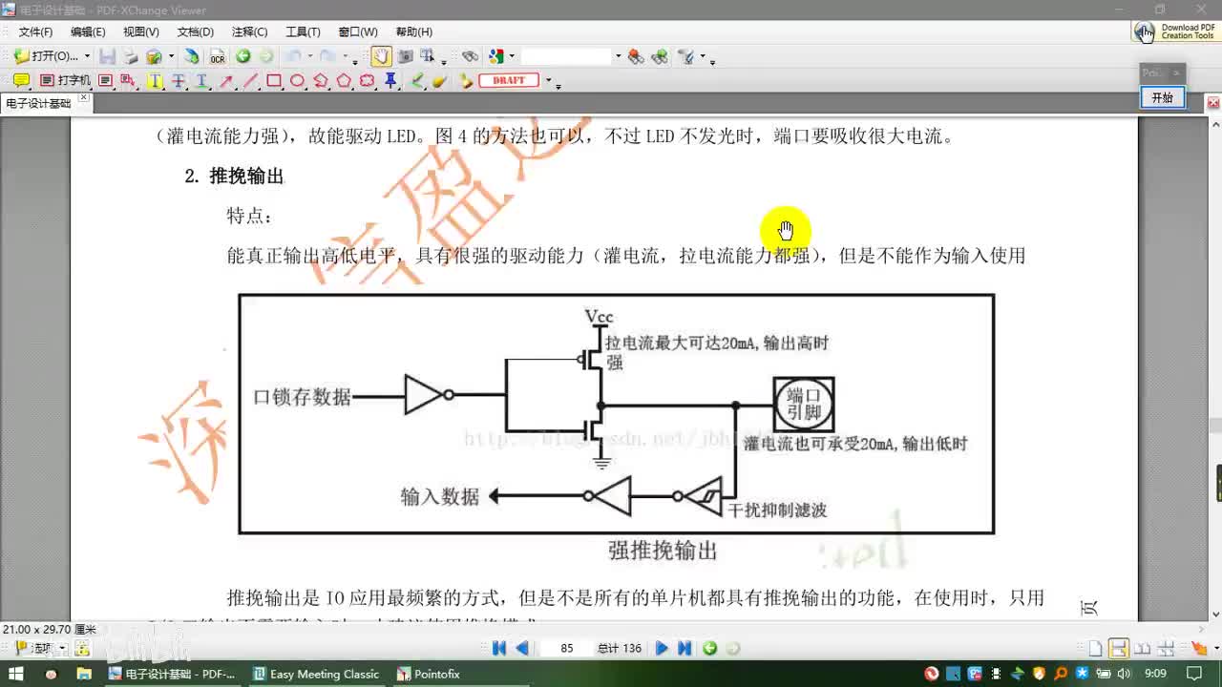Open the 注释(C) menu
Screen dimensions: 1222x687
click(250, 31)
